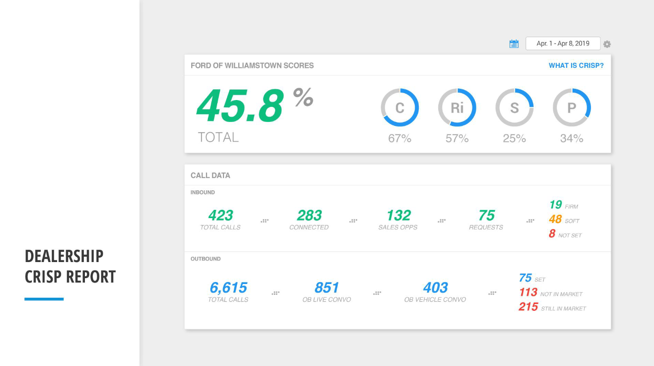Select the OUTBOUND section header

click(x=205, y=259)
